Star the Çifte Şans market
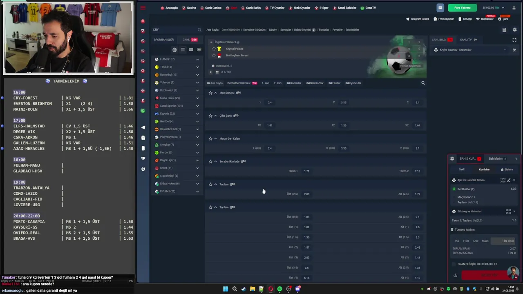Screen dimensions: 523x294 click(x=210, y=116)
